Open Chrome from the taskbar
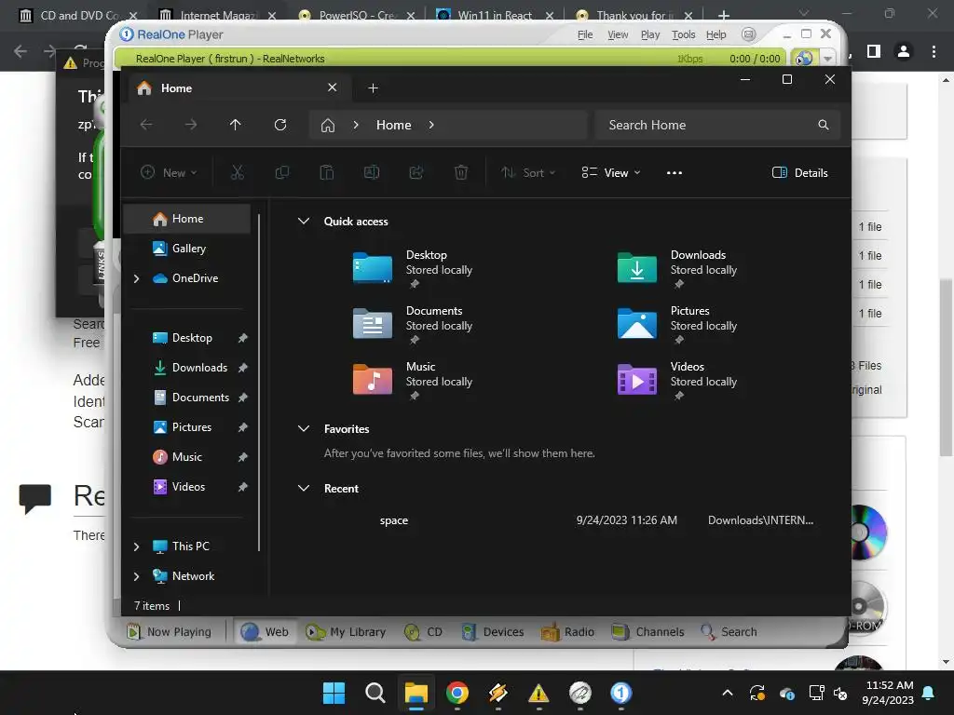The width and height of the screenshot is (954, 715). pyautogui.click(x=457, y=693)
